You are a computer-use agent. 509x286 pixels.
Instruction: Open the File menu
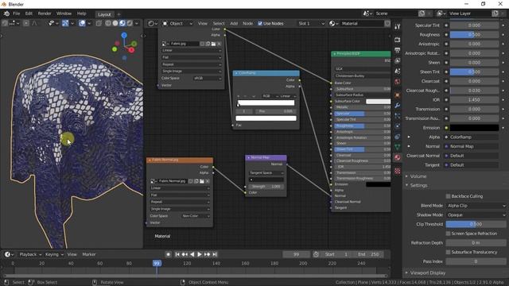coord(16,14)
